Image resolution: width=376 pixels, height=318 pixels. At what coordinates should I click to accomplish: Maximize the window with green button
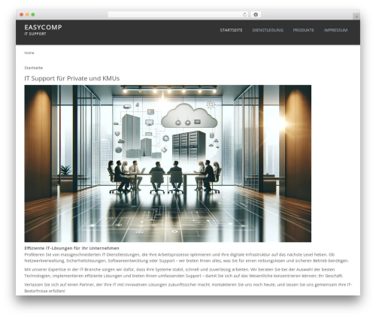33,14
